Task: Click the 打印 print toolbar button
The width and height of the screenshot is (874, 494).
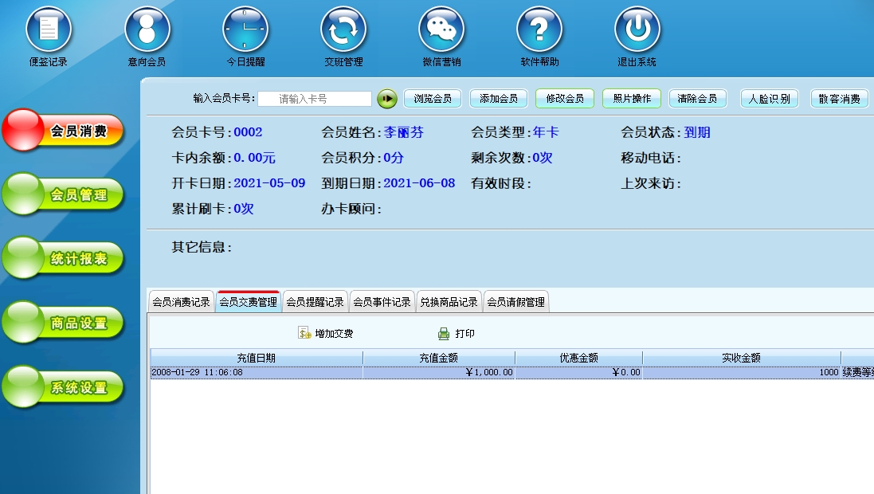Action: 456,333
